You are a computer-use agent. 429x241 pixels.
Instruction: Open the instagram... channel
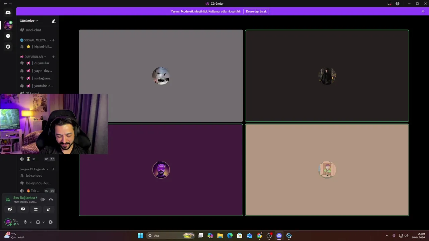coord(38,78)
